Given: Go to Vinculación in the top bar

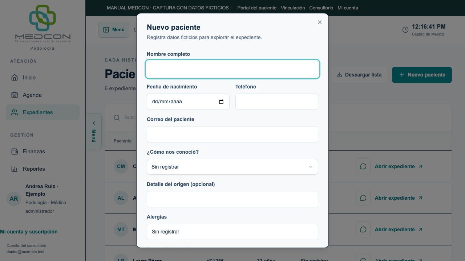Looking at the screenshot, I should tap(293, 8).
